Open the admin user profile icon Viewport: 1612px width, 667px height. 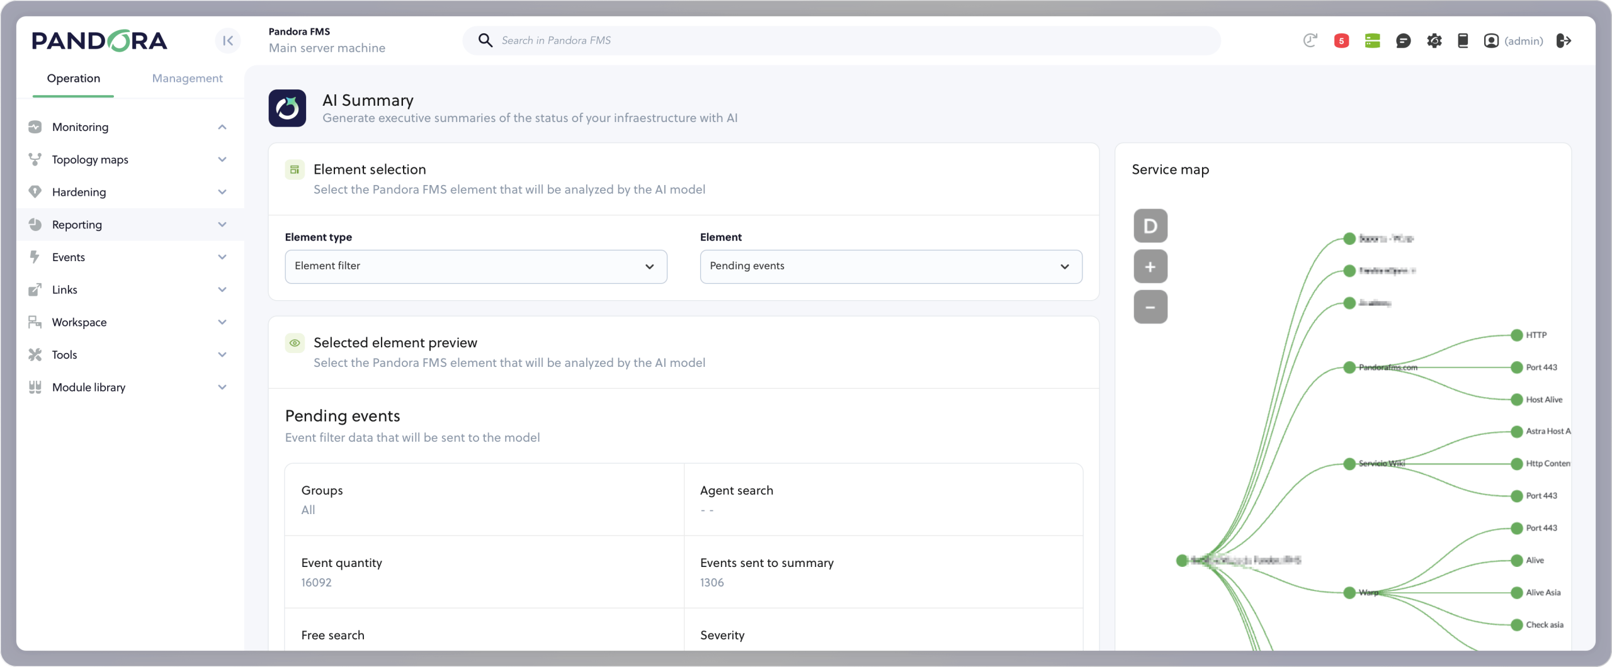(1491, 41)
